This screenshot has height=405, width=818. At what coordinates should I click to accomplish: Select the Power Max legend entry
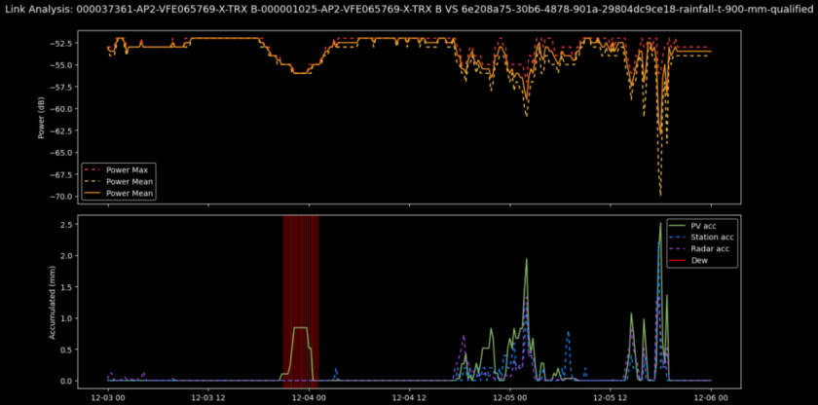pos(120,169)
